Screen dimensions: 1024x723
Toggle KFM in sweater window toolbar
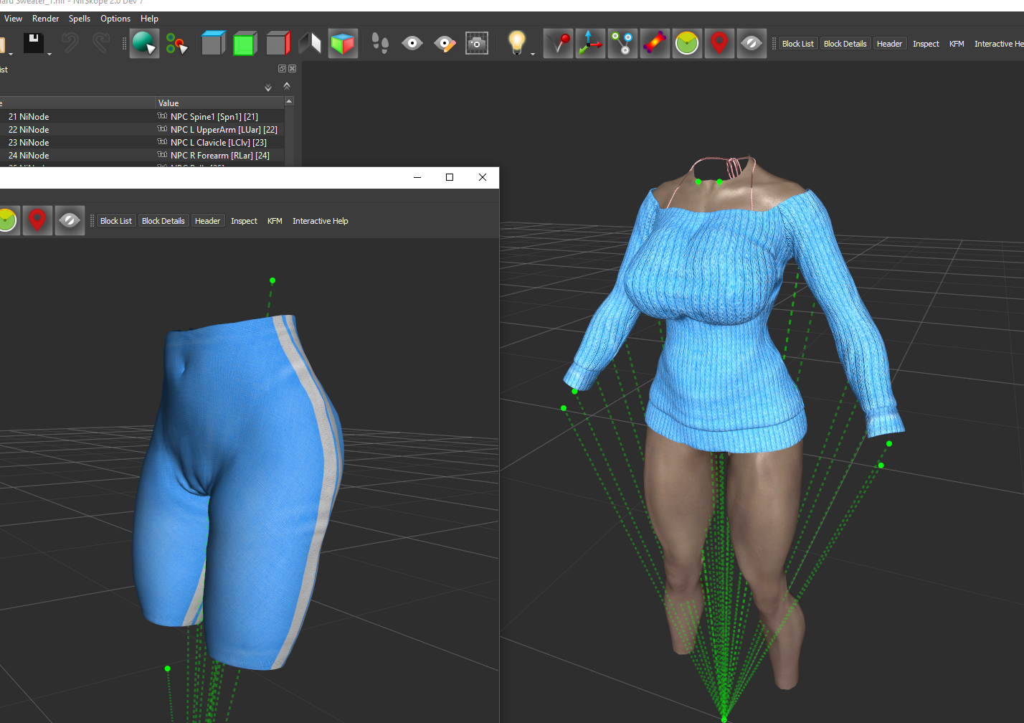pyautogui.click(x=957, y=44)
